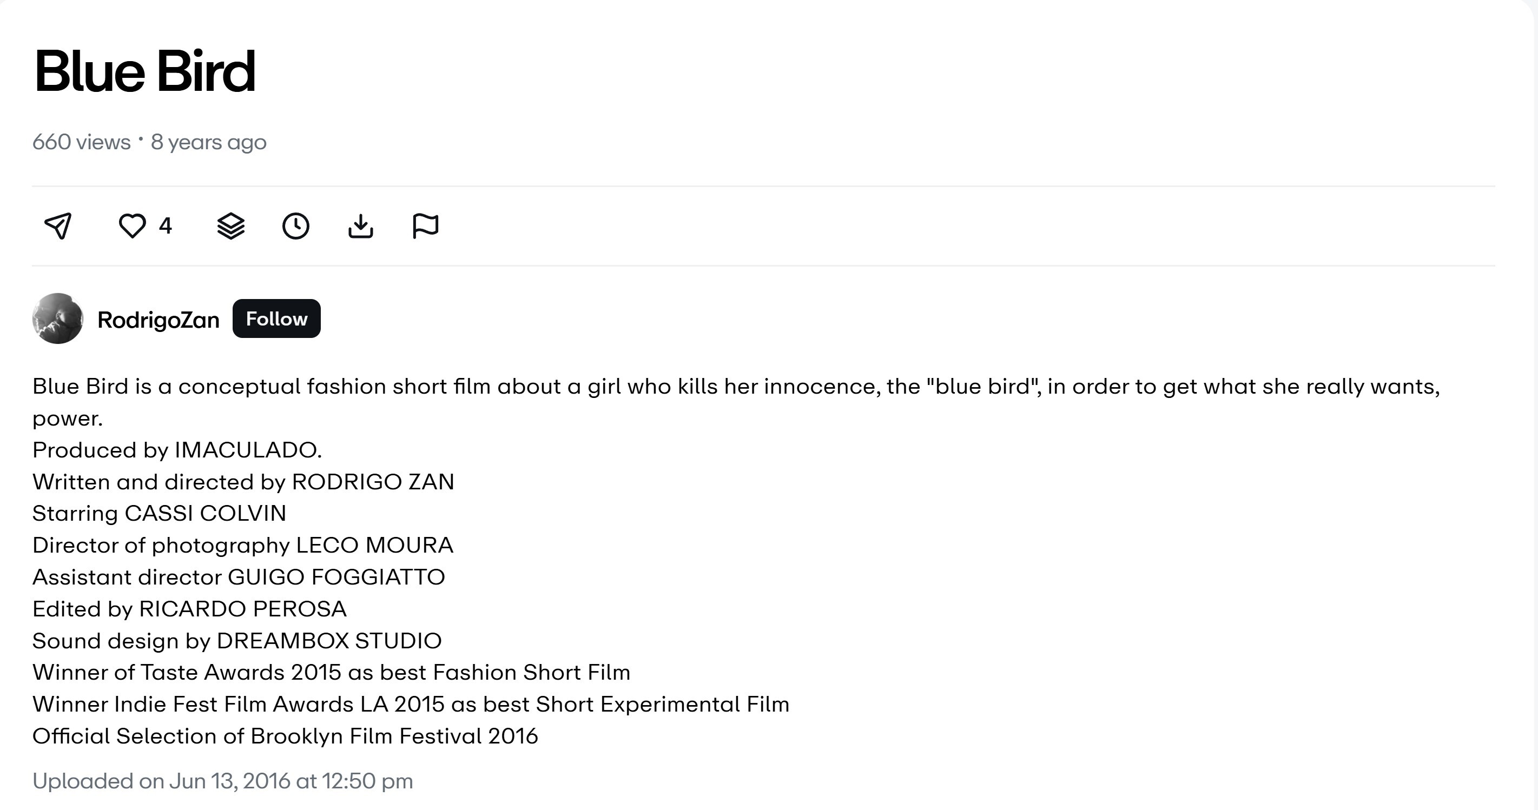1538x810 pixels.
Task: Click Written and directed by RODRIGO ZAN
Action: pos(243,481)
